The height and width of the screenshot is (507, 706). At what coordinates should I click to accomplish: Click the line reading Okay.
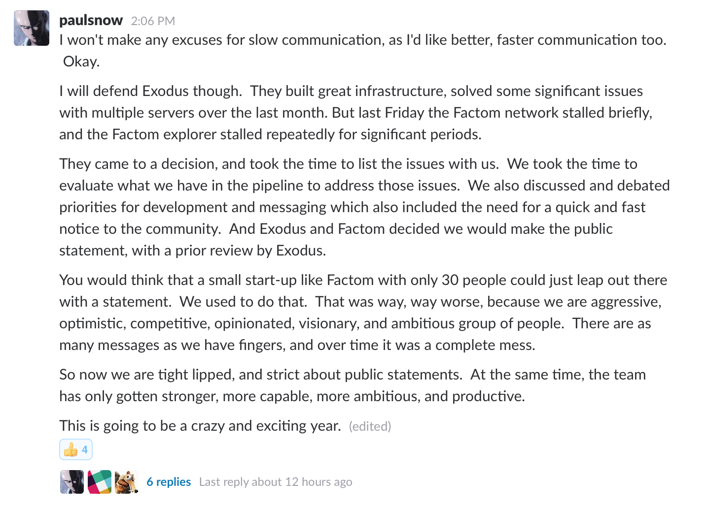[81, 62]
